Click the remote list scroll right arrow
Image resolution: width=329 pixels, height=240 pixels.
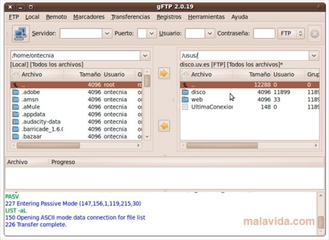[x=316, y=146]
